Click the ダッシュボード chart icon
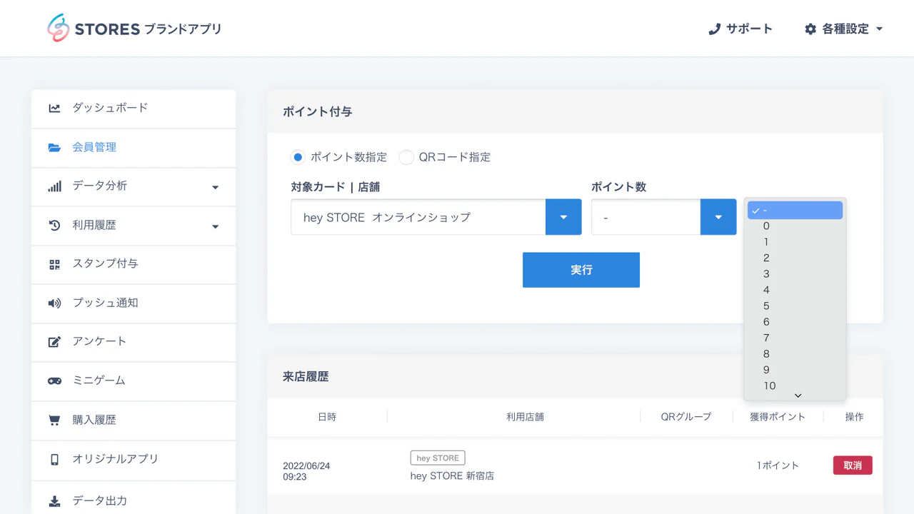 click(x=54, y=109)
